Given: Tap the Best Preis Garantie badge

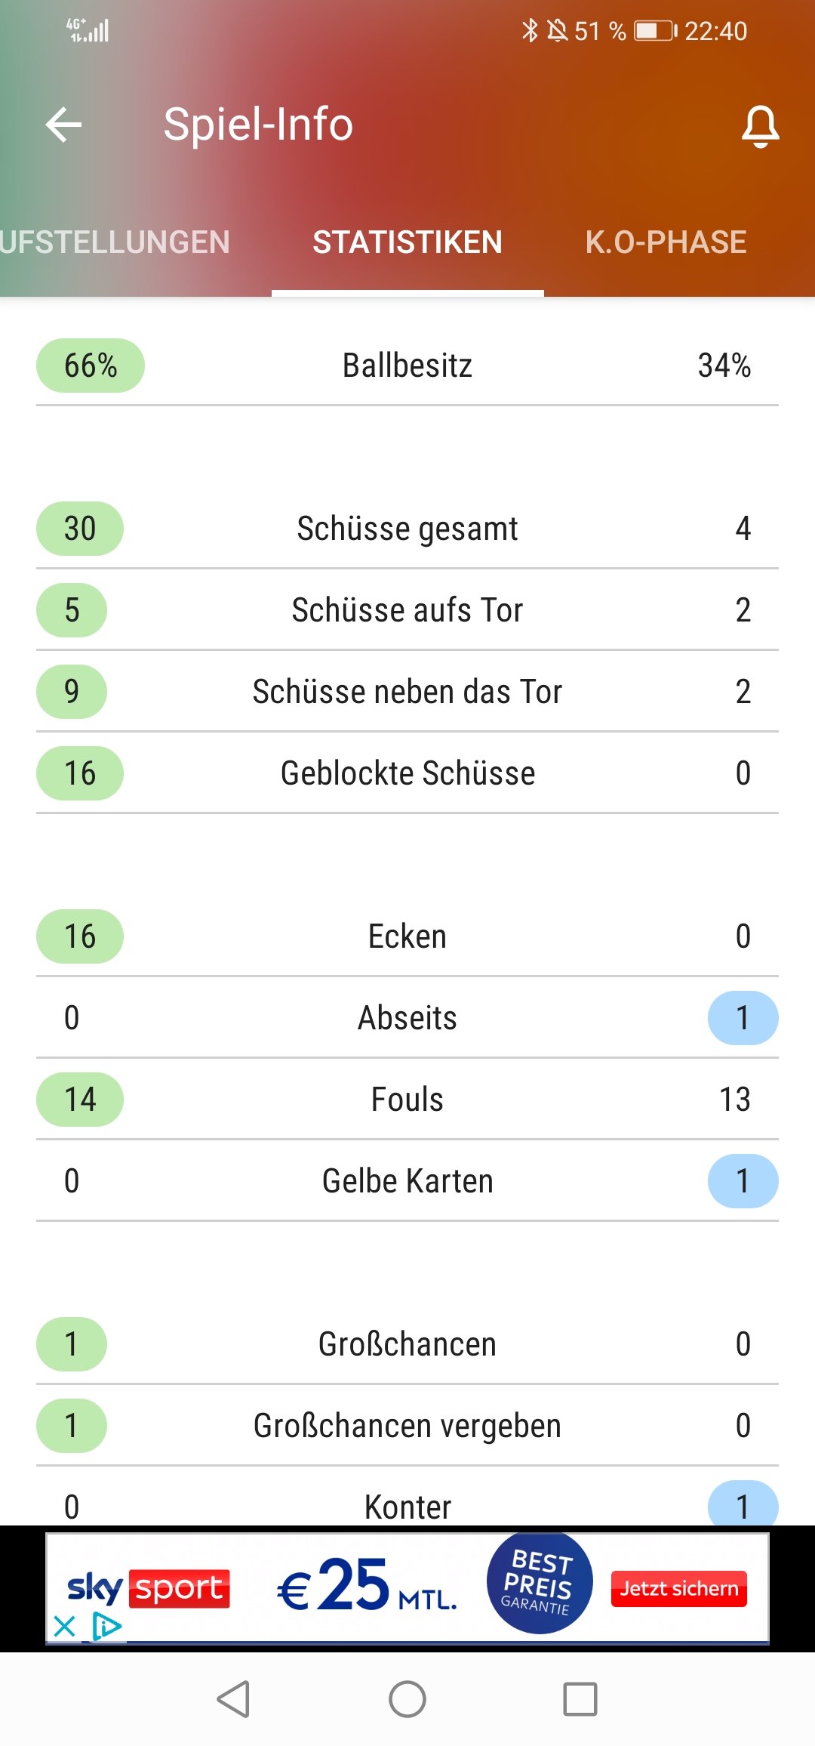Looking at the screenshot, I should click(540, 1583).
